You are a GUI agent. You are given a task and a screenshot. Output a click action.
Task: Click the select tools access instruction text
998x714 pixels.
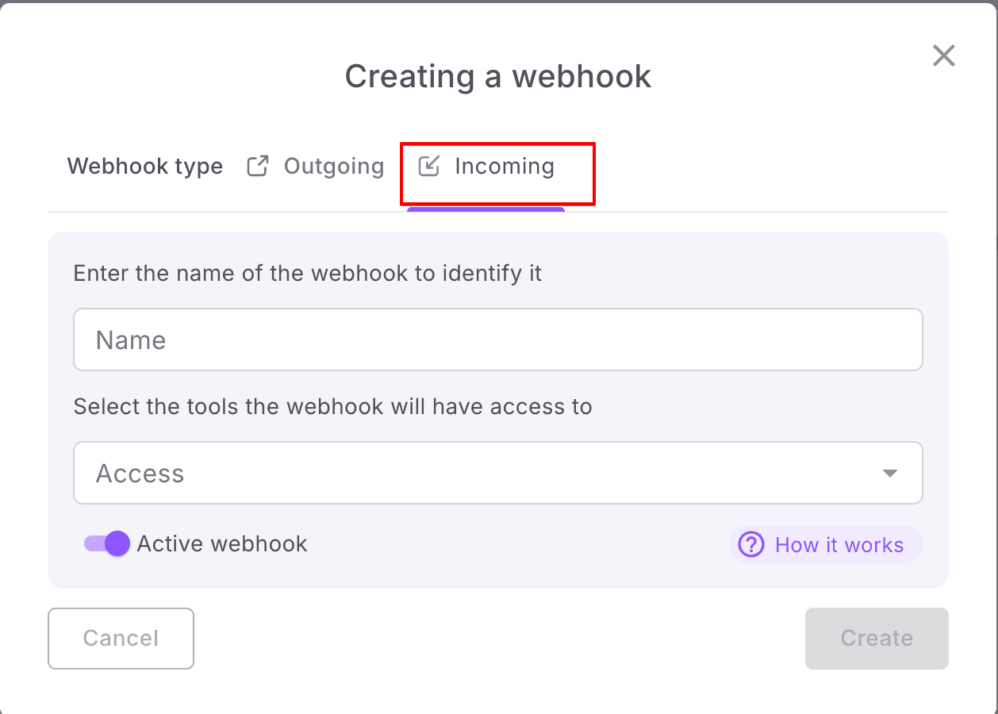(332, 407)
